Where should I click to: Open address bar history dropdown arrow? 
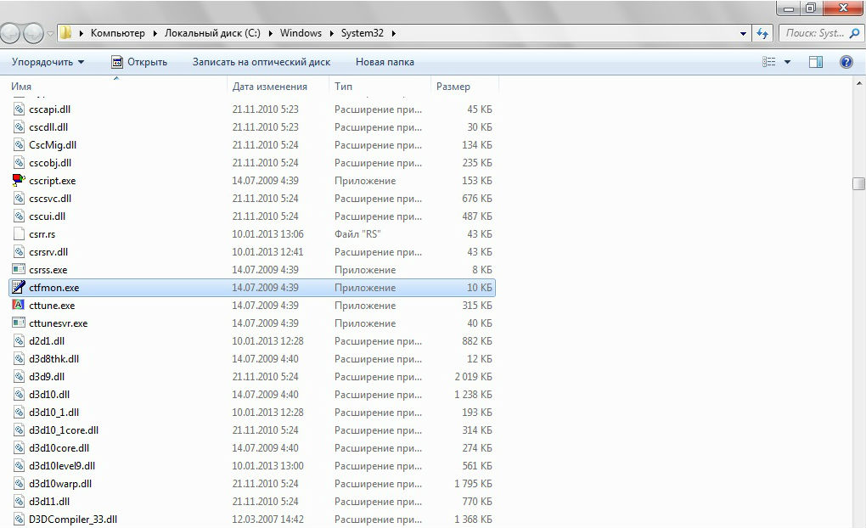pyautogui.click(x=744, y=33)
